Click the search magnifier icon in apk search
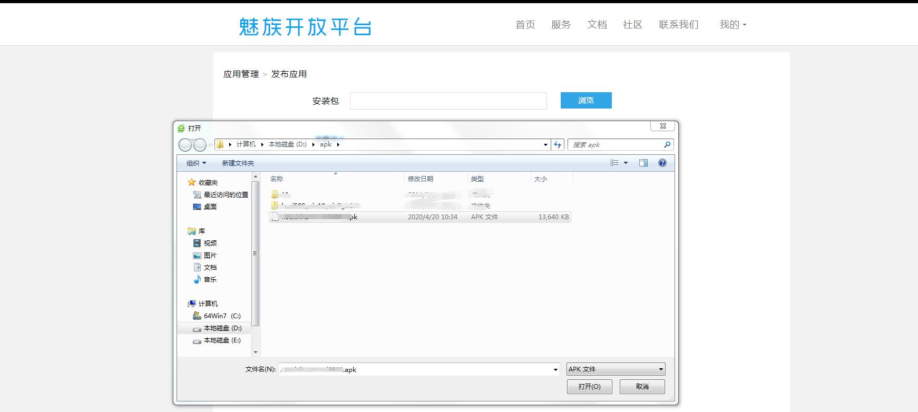The height and width of the screenshot is (412, 918). [667, 144]
